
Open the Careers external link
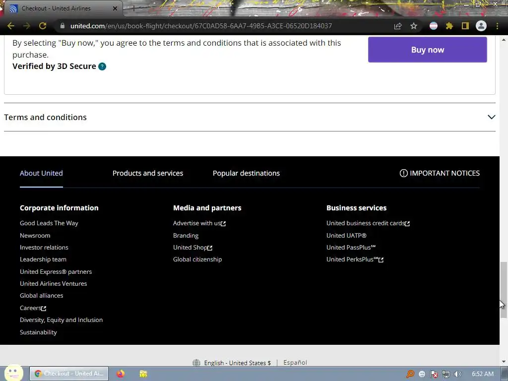(x=33, y=308)
